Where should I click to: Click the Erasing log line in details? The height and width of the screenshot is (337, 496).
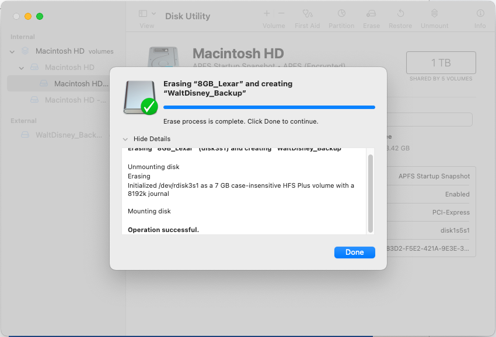pos(139,177)
